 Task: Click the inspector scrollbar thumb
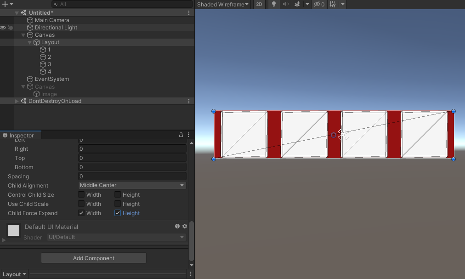(192, 241)
